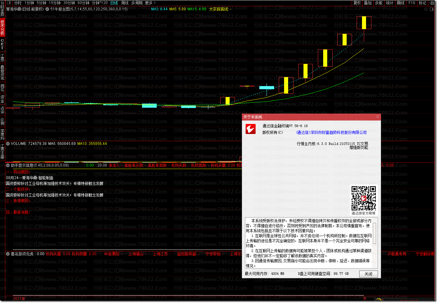Image resolution: width=438 pixels, height=303 pixels.
Task: Click the red 通达信 logo icon
Action: [251, 129]
